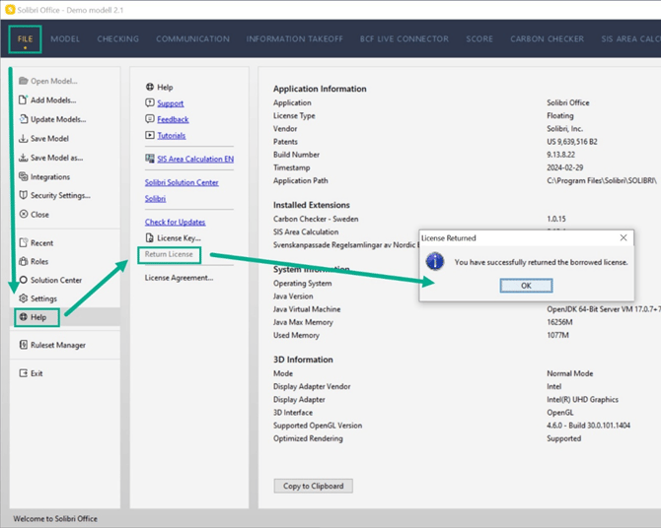Click the Exit icon in sidebar
This screenshot has width=661, height=528.
pyautogui.click(x=23, y=373)
